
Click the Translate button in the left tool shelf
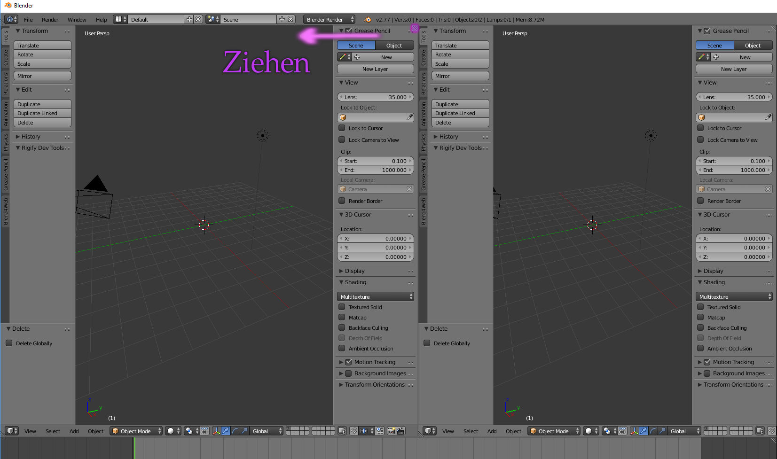pos(42,45)
